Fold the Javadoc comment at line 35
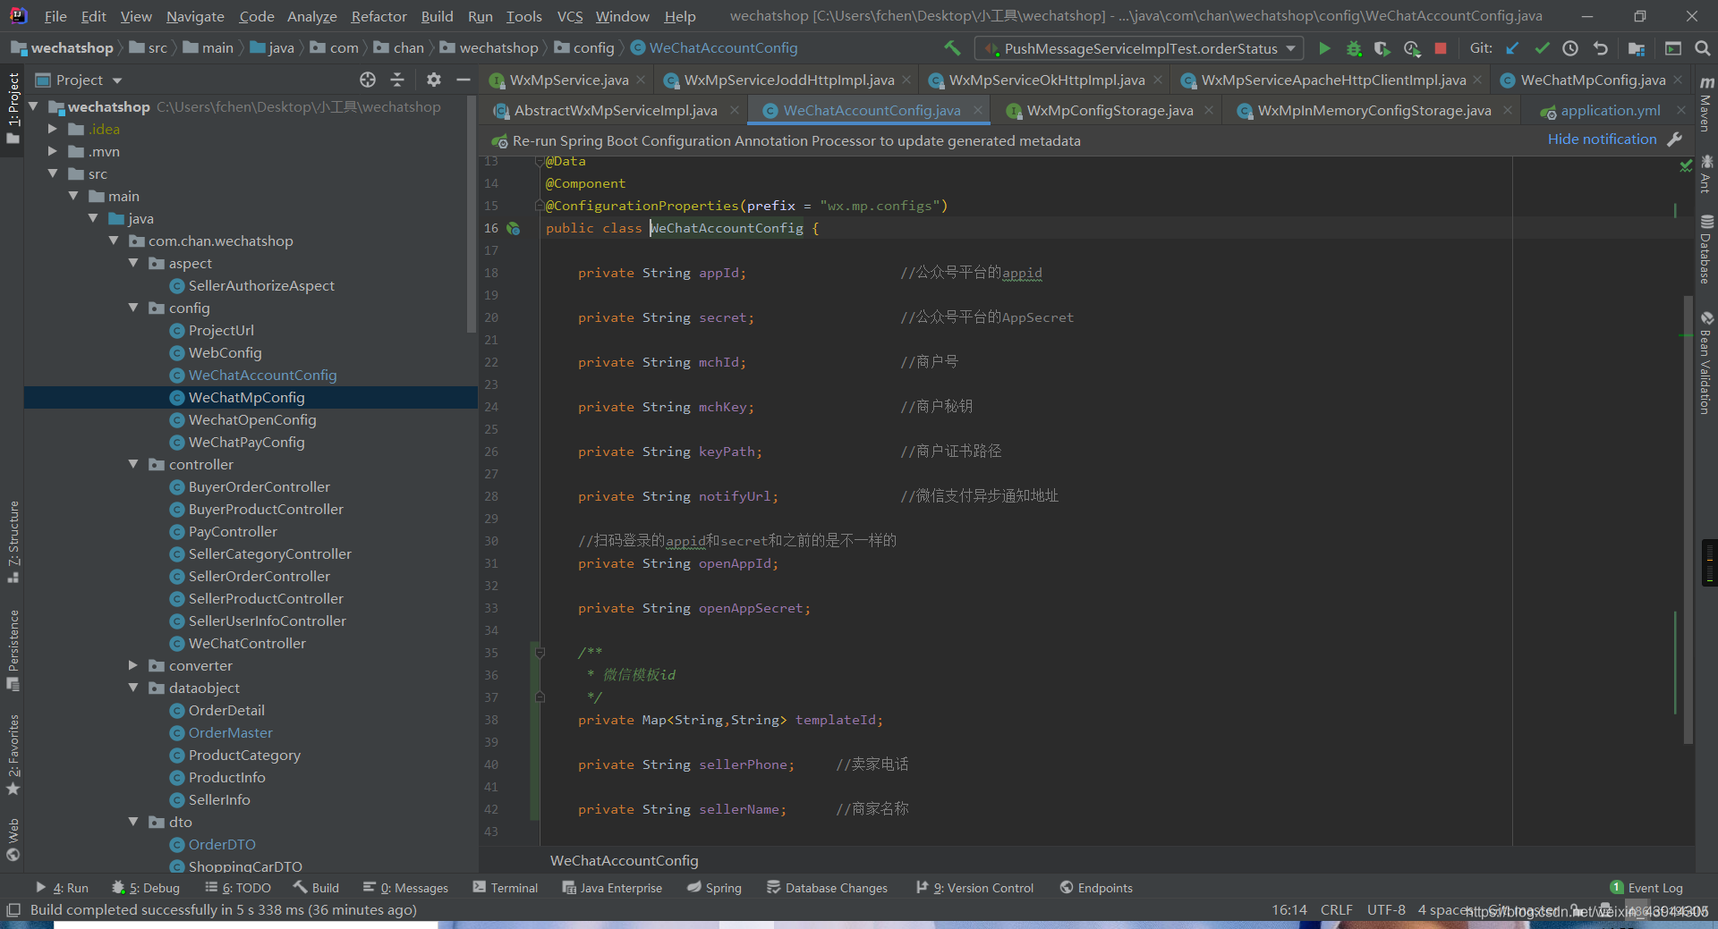The width and height of the screenshot is (1718, 929). pos(540,653)
